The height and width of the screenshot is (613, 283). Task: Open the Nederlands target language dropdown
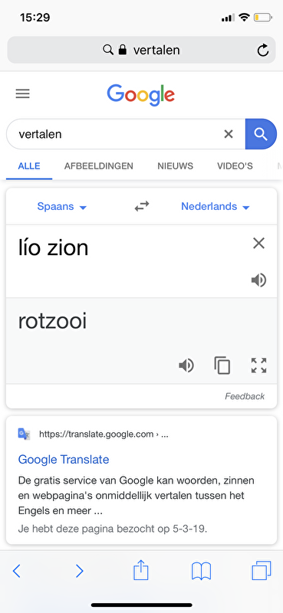(x=216, y=206)
